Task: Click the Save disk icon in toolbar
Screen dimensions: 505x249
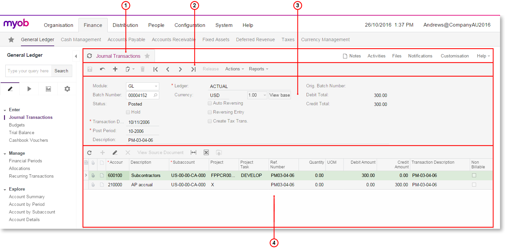Action: click(89, 69)
